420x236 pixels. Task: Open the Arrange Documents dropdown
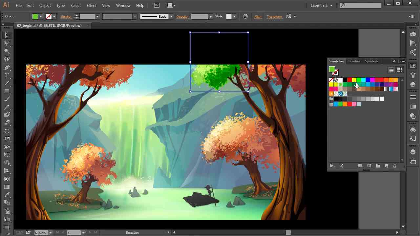171,5
